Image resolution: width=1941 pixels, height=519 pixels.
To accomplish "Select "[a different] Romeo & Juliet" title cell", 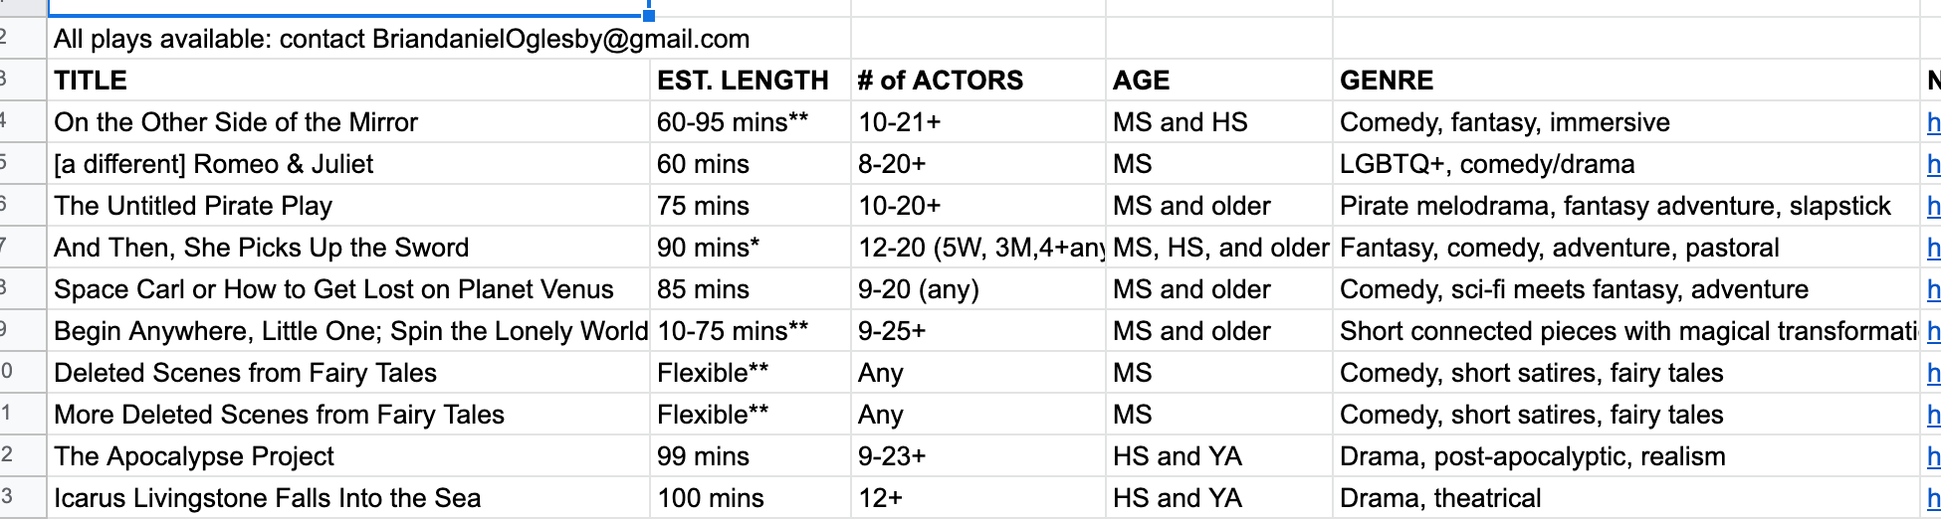I will pyautogui.click(x=214, y=164).
